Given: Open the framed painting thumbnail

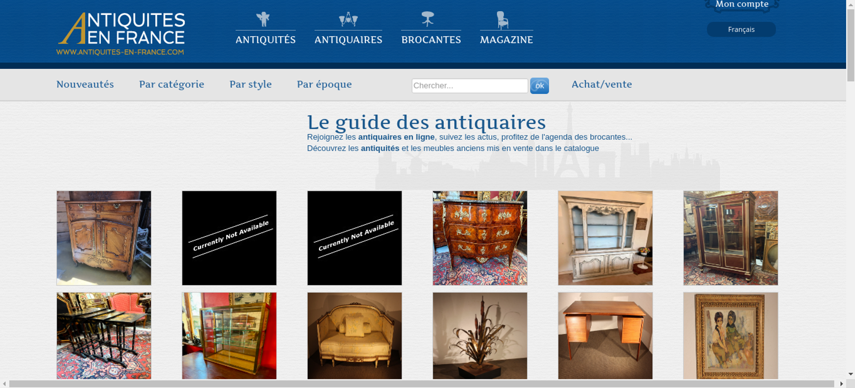Looking at the screenshot, I should (x=731, y=336).
